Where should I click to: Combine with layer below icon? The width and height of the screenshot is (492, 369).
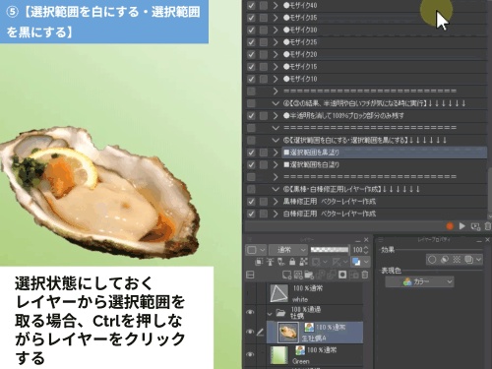(331, 275)
